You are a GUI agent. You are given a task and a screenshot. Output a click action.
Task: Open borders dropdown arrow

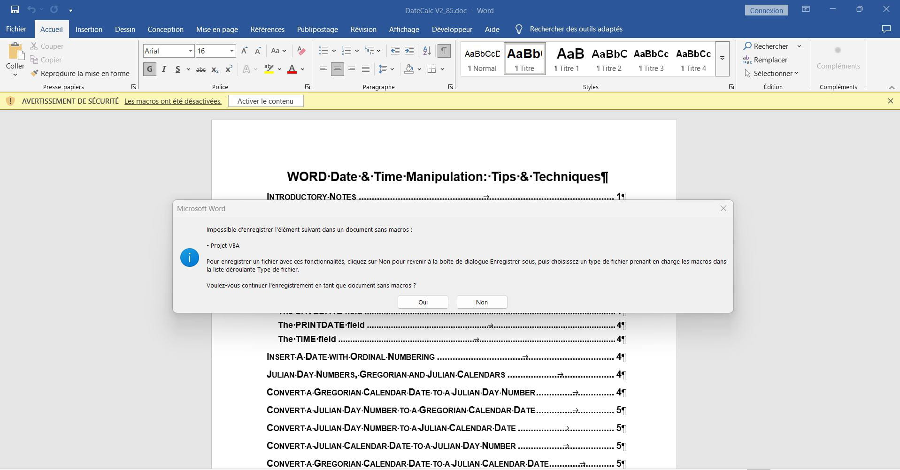[x=442, y=69]
